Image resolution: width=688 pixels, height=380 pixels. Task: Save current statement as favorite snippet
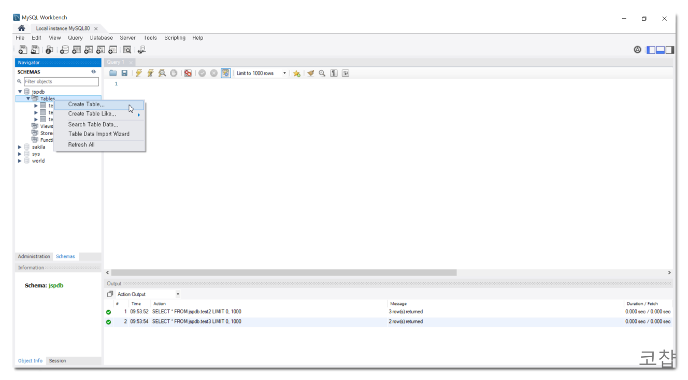pyautogui.click(x=297, y=74)
